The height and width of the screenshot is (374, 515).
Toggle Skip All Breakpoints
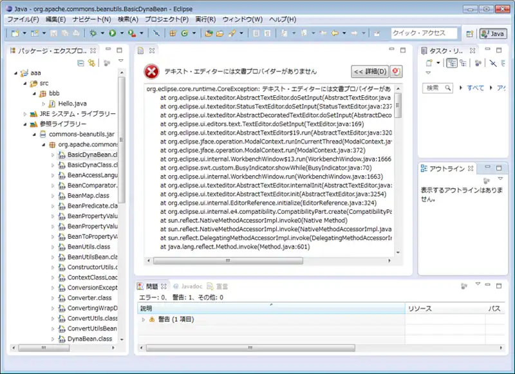(x=156, y=33)
